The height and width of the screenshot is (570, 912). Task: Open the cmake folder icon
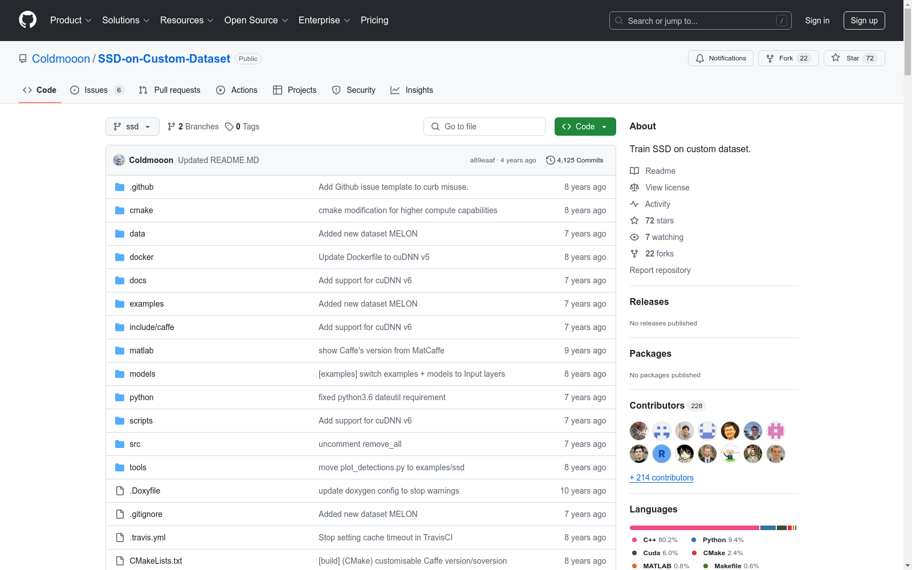coord(120,210)
